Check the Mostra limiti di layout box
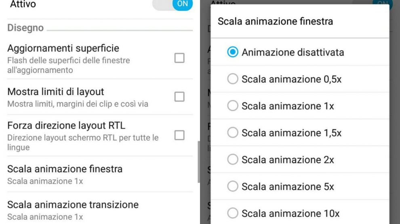 (x=179, y=97)
